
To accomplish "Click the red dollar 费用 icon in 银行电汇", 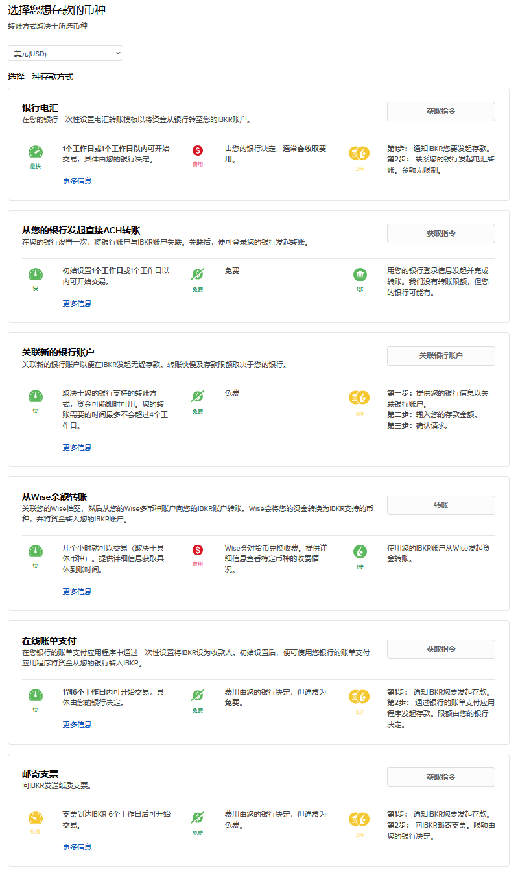I will (198, 151).
